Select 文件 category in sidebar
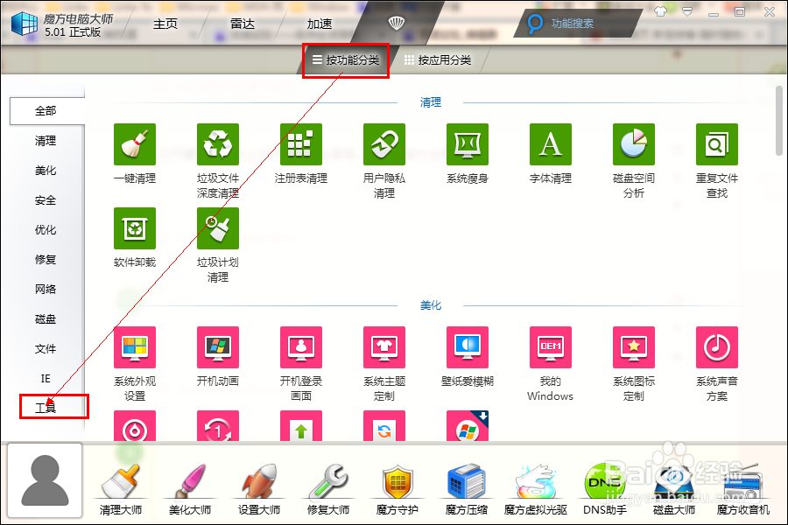The image size is (788, 525). point(46,348)
